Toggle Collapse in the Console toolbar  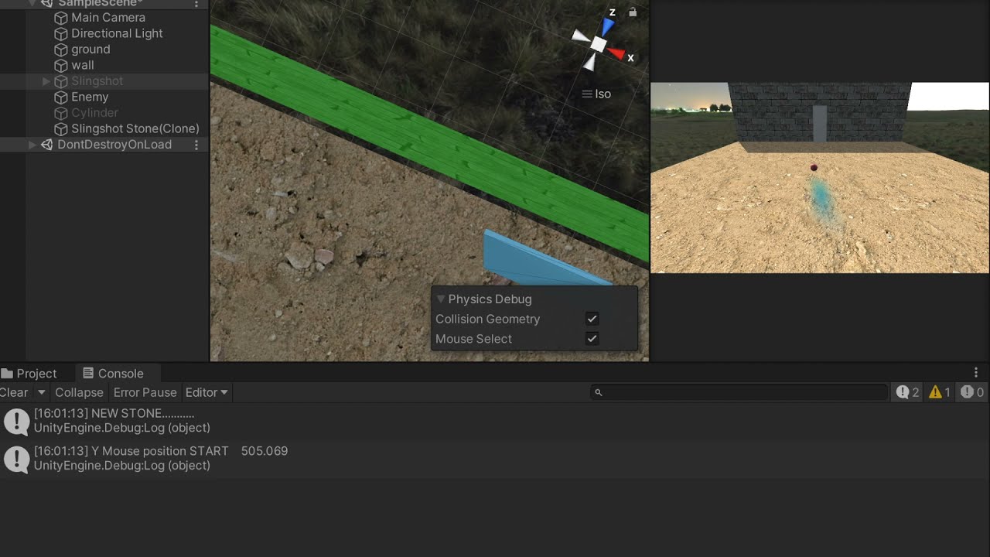(x=79, y=392)
